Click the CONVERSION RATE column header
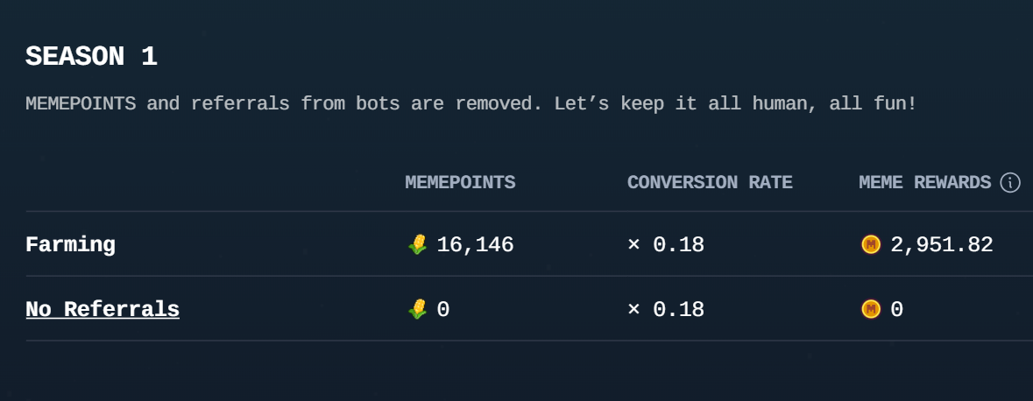This screenshot has width=1033, height=401. tap(710, 182)
